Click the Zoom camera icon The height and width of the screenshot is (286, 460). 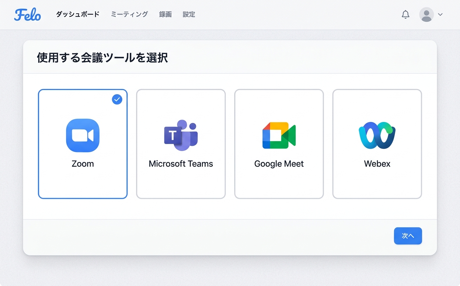click(83, 135)
